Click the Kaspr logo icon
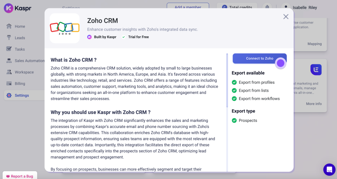Viewport: 337px width, 179px height. click(x=9, y=8)
